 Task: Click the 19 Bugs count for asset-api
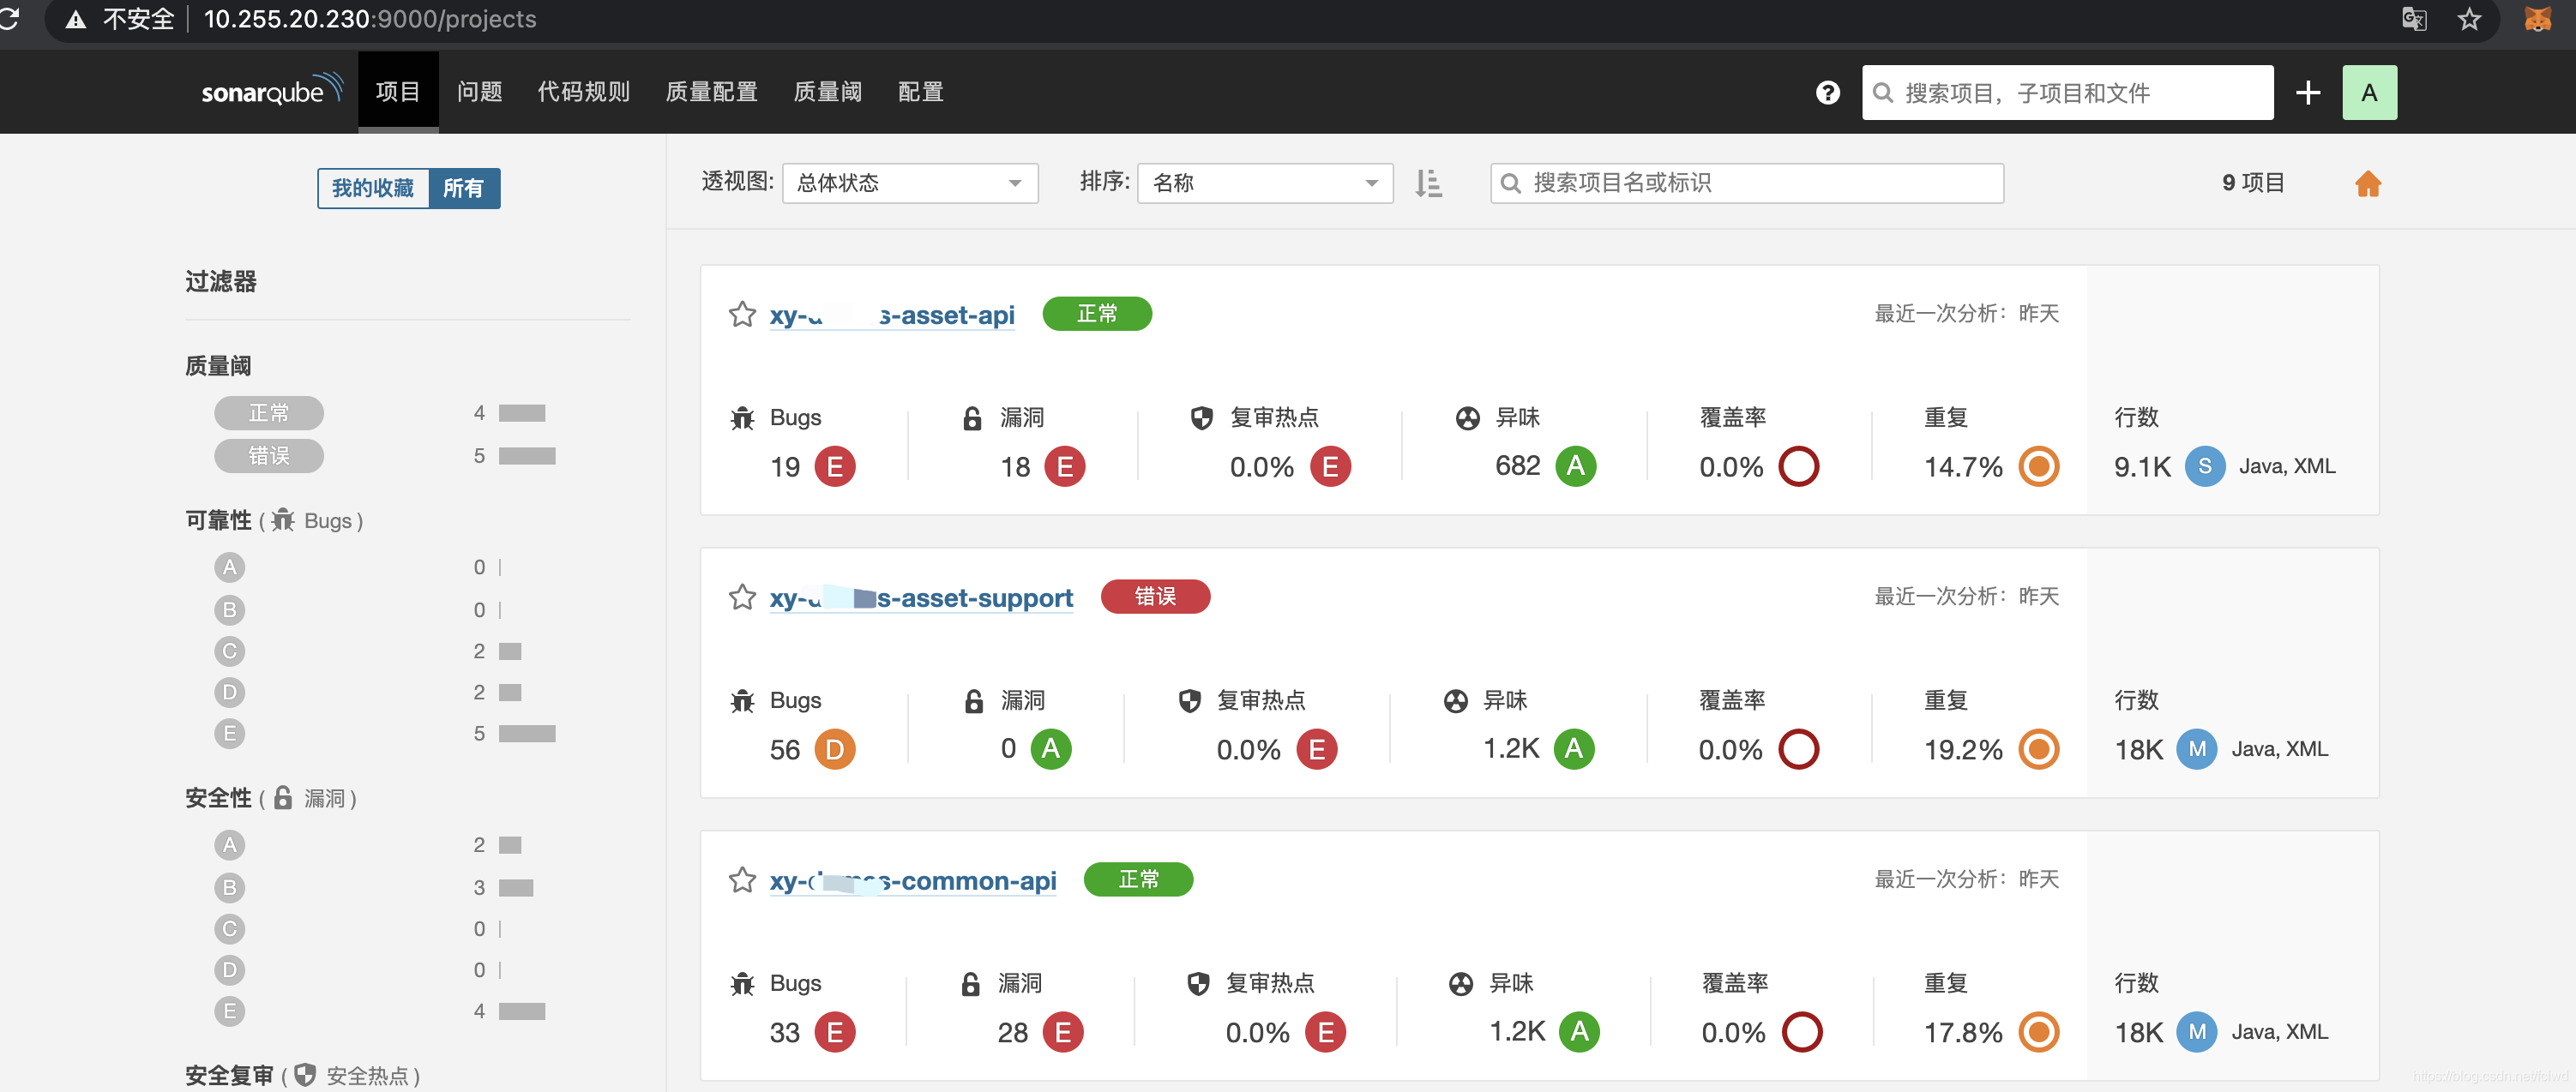click(785, 467)
